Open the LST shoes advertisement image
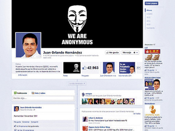175x131 pixels. (x=152, y=55)
